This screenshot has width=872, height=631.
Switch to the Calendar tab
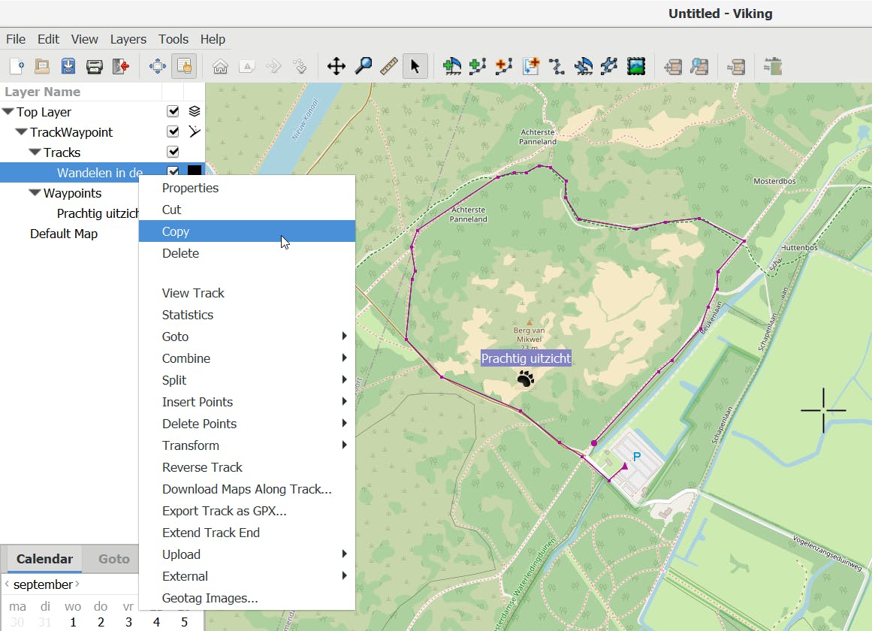[x=44, y=559]
